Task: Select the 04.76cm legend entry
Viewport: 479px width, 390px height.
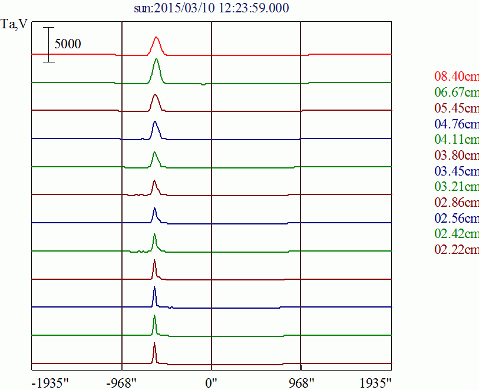Action: [x=457, y=124]
